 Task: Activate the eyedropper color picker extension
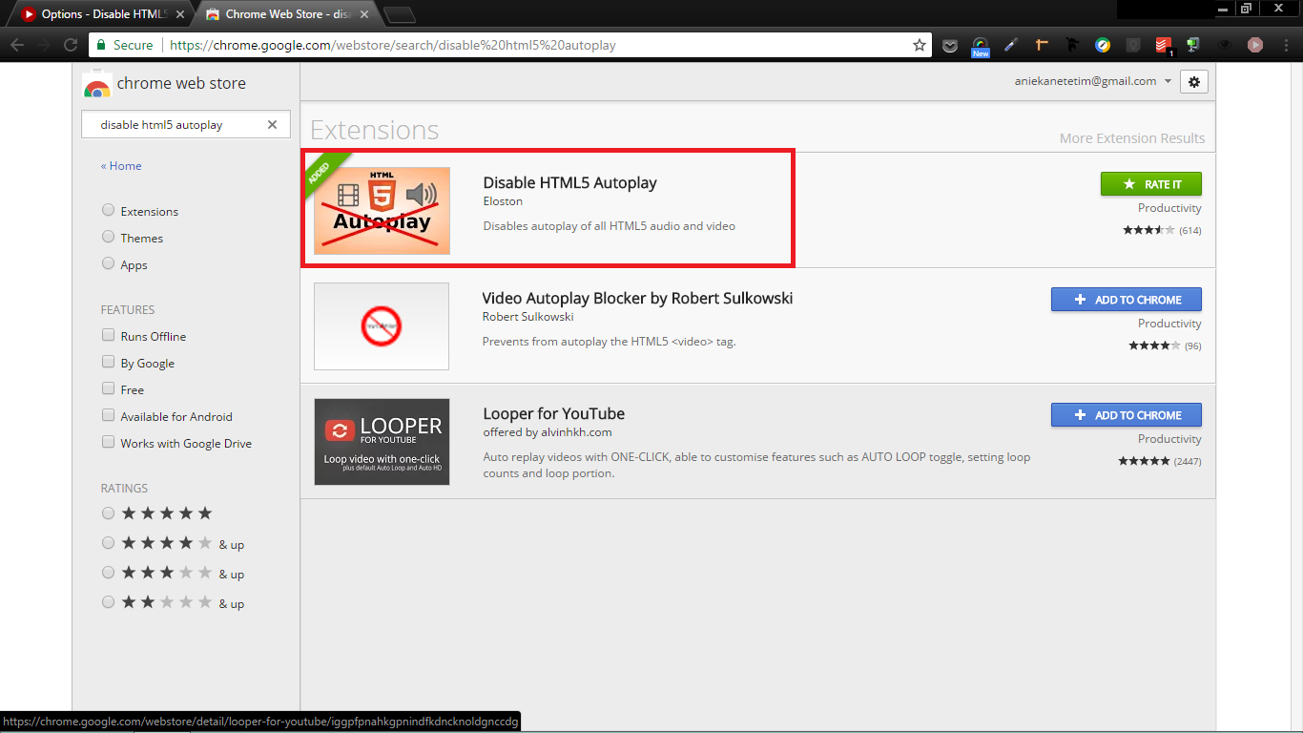point(1011,45)
